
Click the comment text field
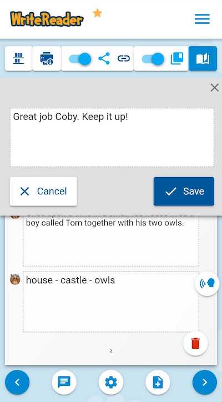click(112, 138)
